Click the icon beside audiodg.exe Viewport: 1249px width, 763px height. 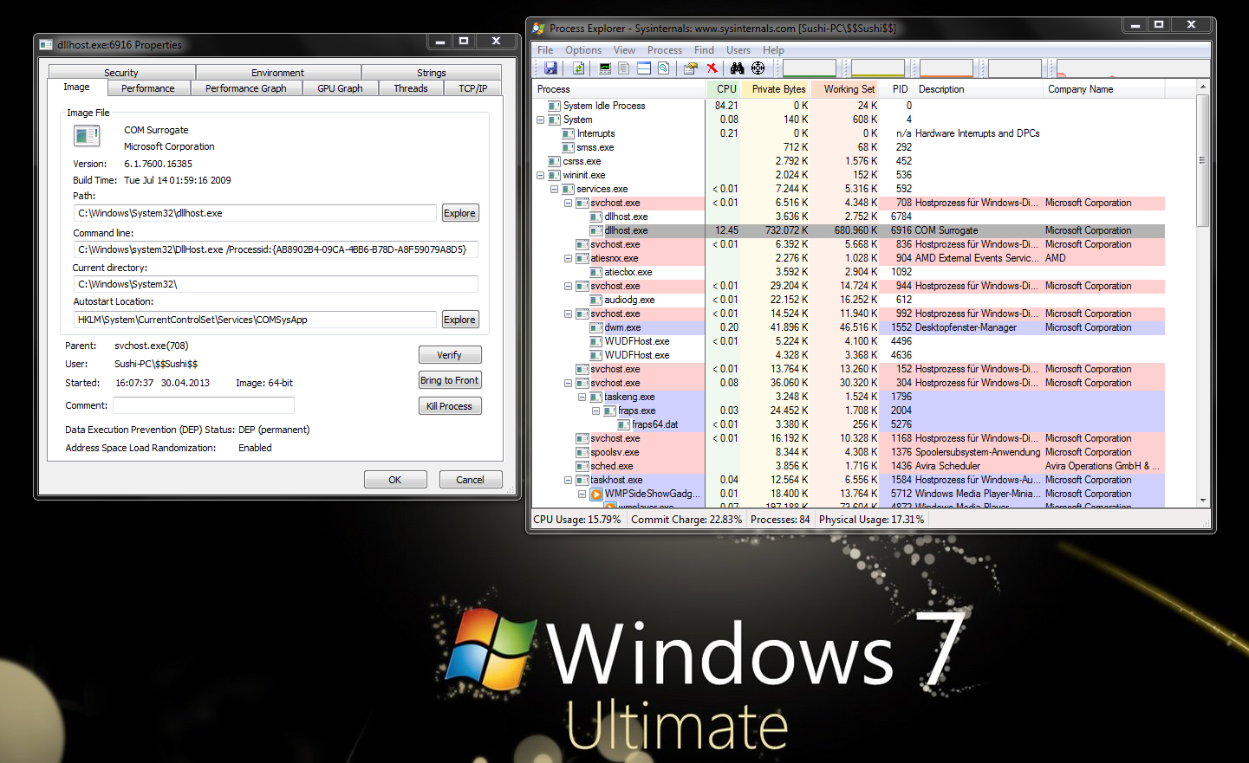pyautogui.click(x=596, y=300)
